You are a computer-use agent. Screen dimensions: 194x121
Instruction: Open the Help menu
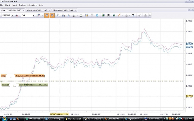(x=41, y=5)
